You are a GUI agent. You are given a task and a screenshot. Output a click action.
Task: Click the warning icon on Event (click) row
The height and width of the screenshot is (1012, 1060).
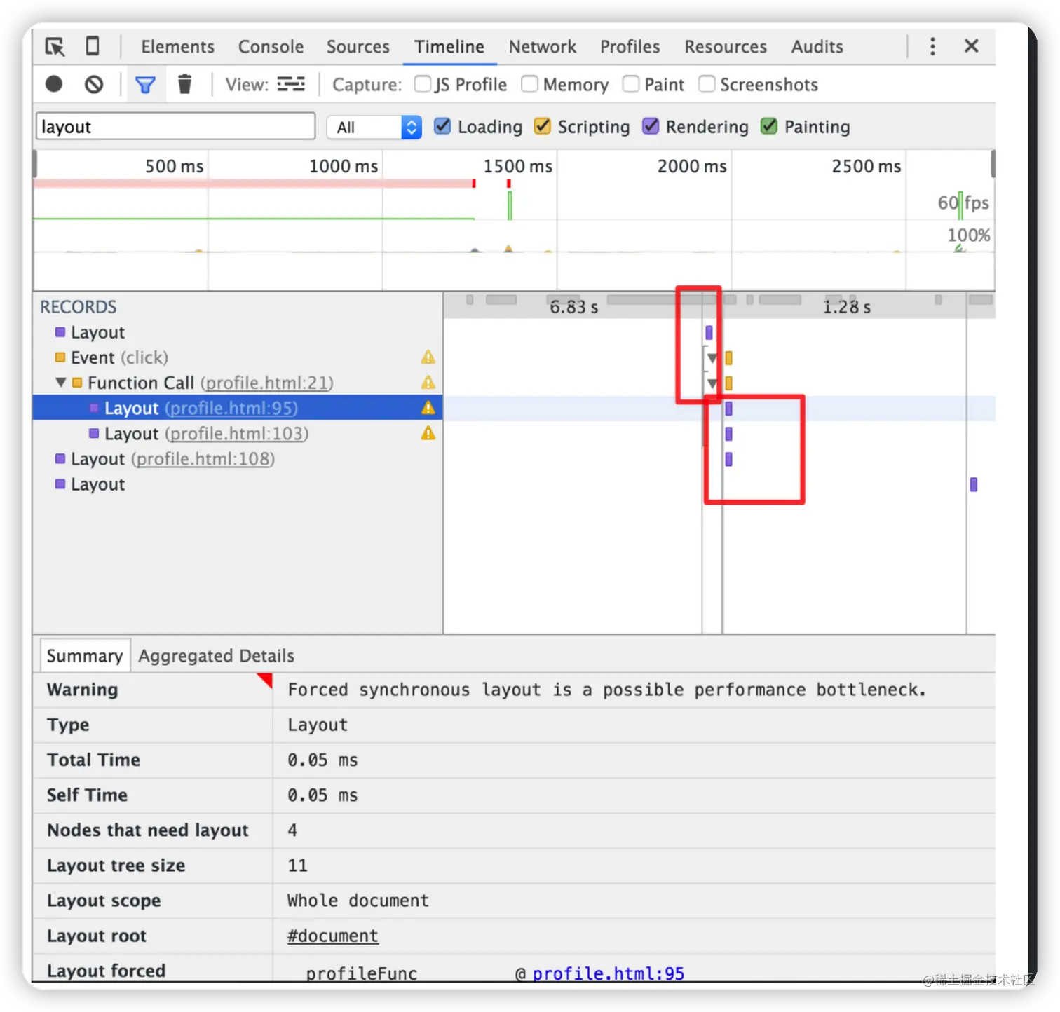pyautogui.click(x=428, y=357)
